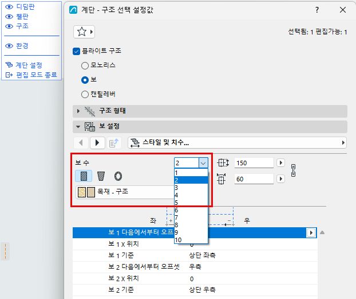Open 계단 설정 stair settings link
Image resolution: width=356 pixels, height=299 pixels.
24,65
